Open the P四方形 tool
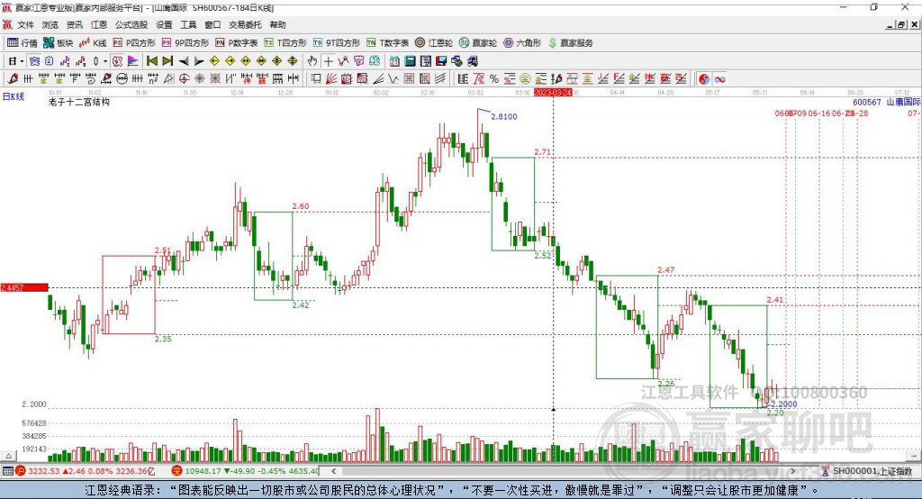922x499 pixels. click(134, 43)
